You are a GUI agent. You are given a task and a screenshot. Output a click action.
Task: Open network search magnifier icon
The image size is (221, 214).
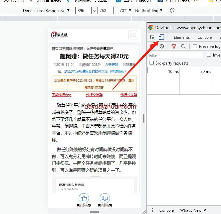(x=183, y=46)
